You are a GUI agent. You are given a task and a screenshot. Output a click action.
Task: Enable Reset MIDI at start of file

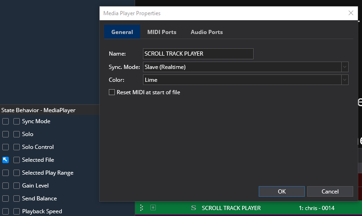coord(112,92)
